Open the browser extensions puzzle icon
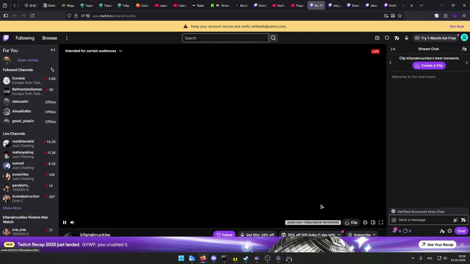The height and width of the screenshot is (264, 470). [445, 16]
